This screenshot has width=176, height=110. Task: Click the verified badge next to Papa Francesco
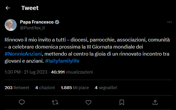click(x=57, y=22)
